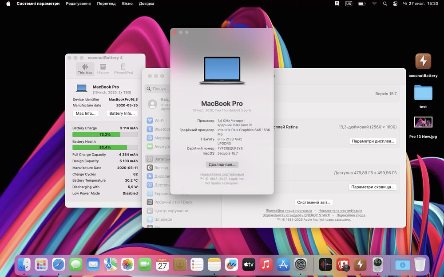Launch Safari from the Dock
Viewport: 444px width, 277px height.
(59, 265)
